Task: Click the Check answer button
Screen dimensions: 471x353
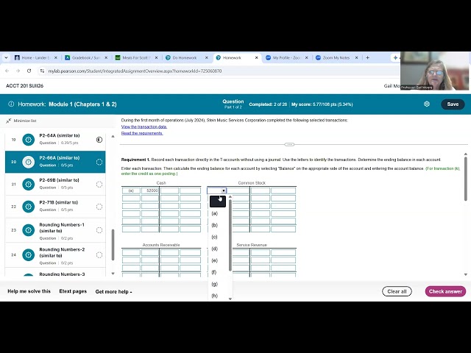Action: 445,291
